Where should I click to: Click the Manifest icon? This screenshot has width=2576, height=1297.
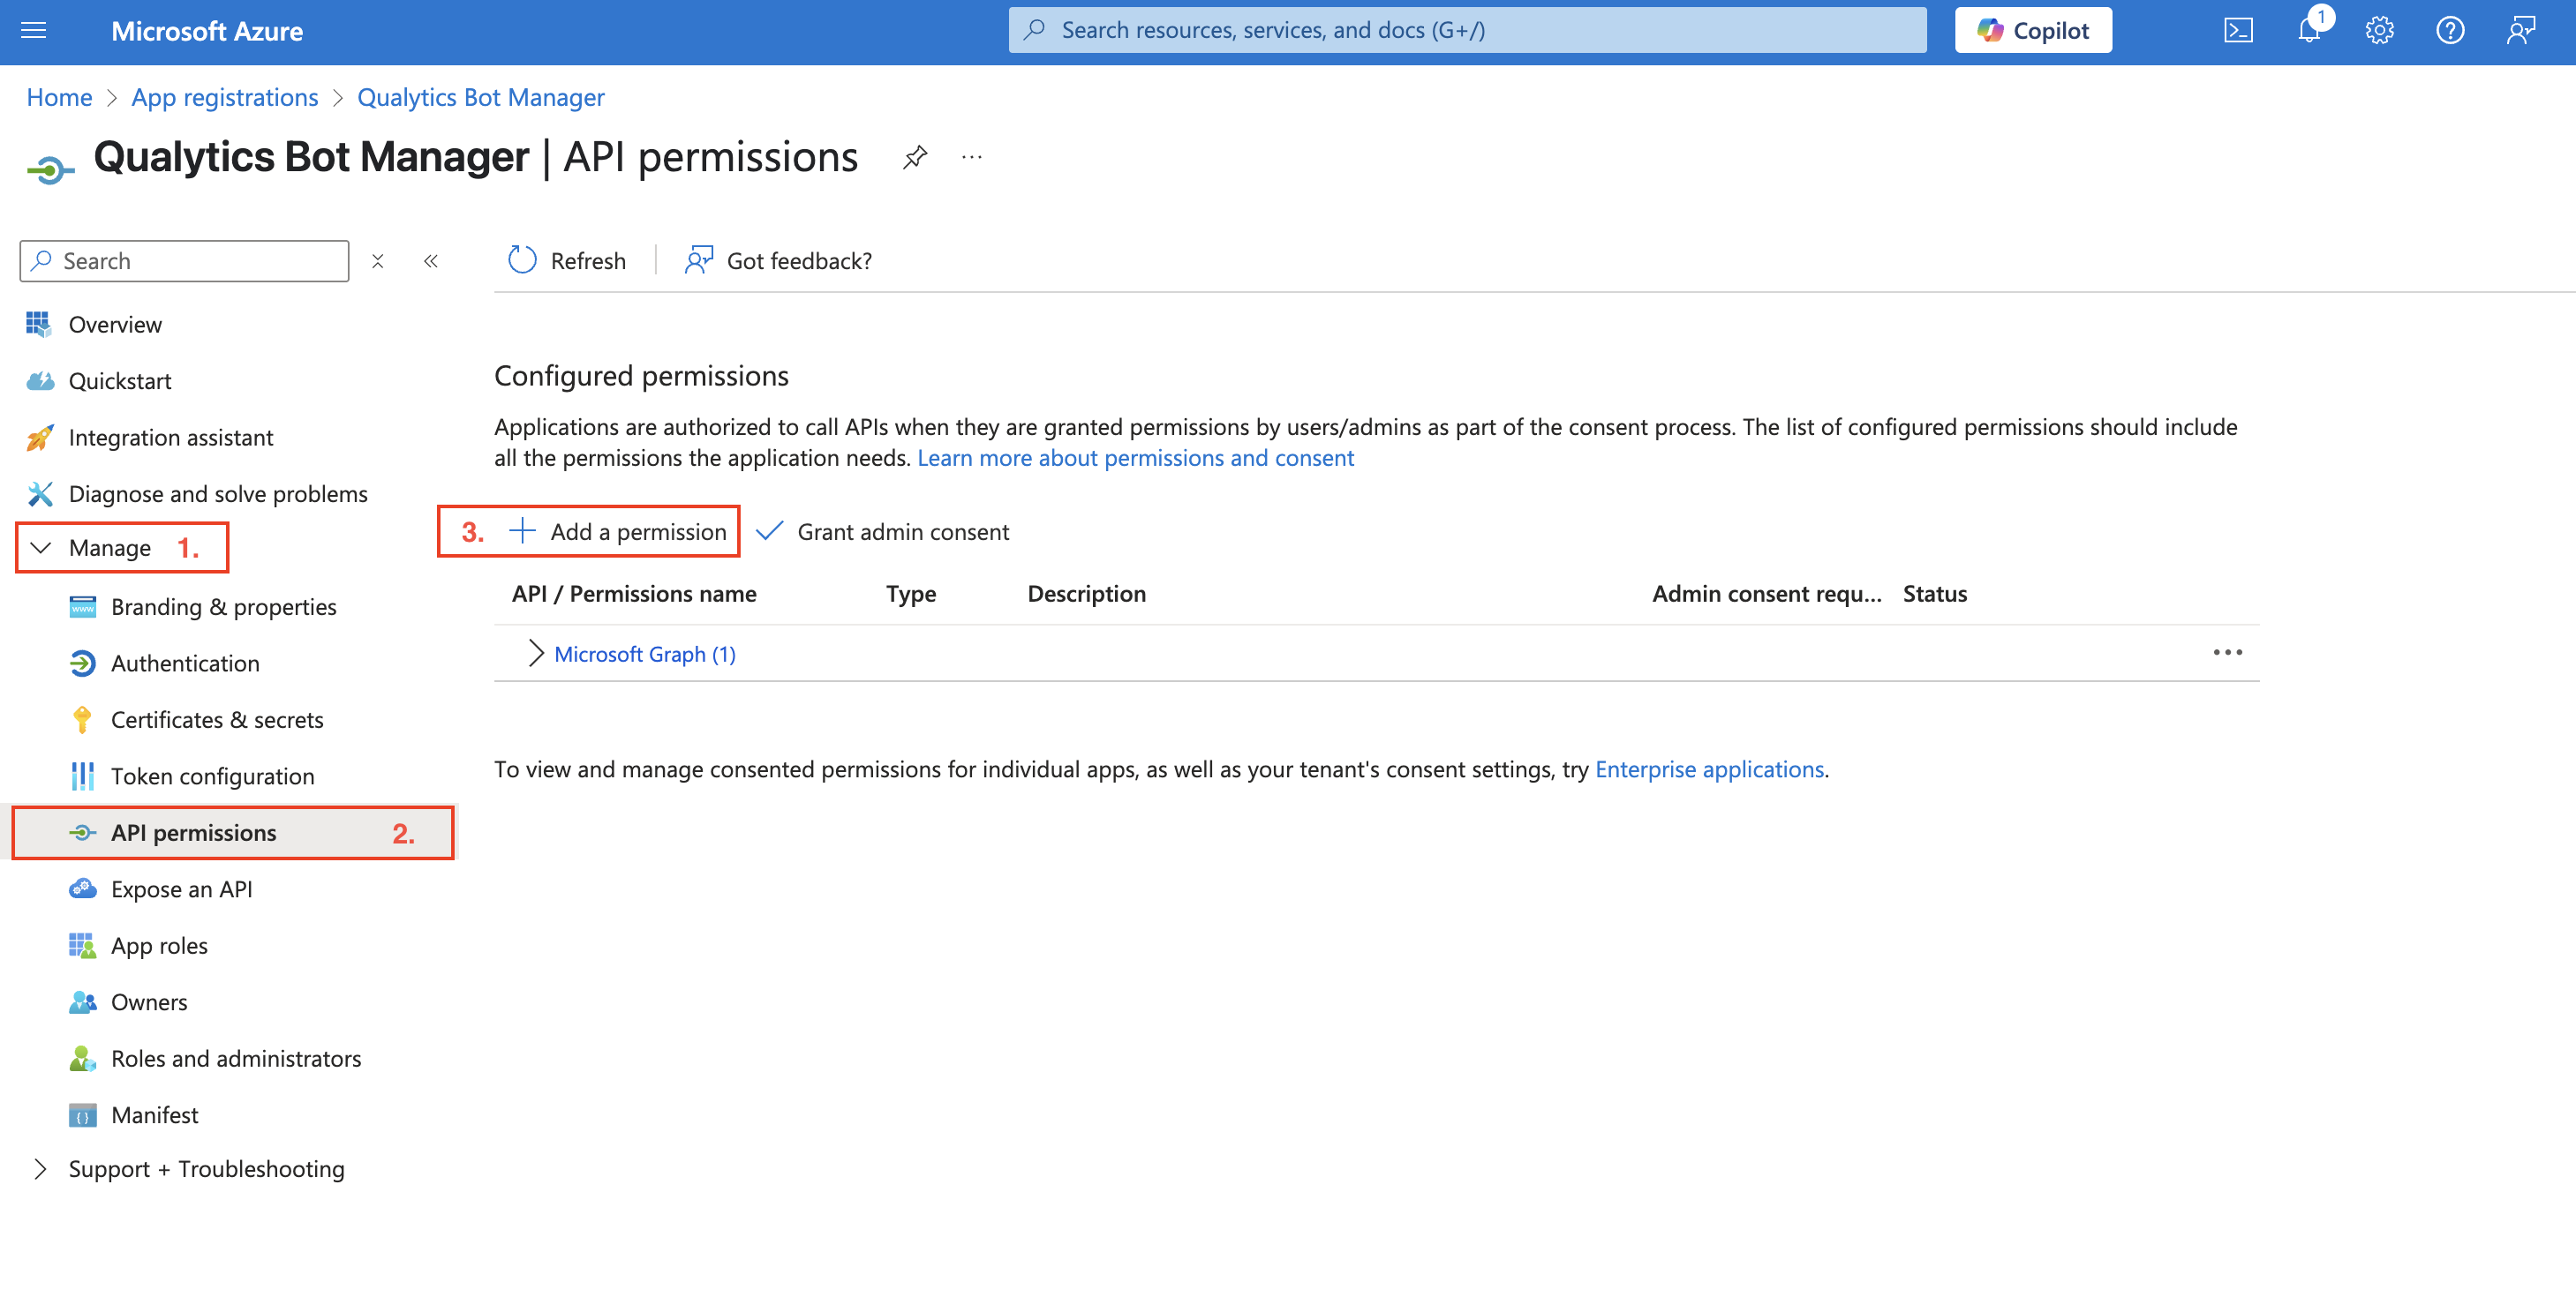pyautogui.click(x=82, y=1114)
